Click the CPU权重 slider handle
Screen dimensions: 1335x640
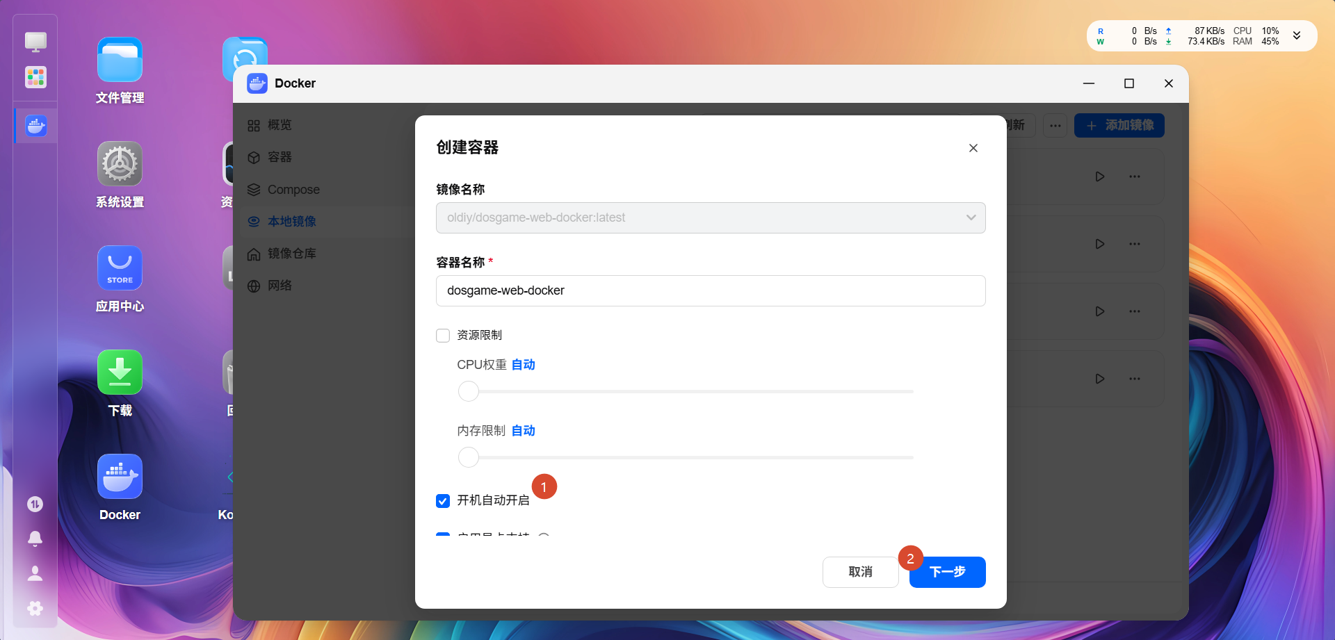pos(469,391)
